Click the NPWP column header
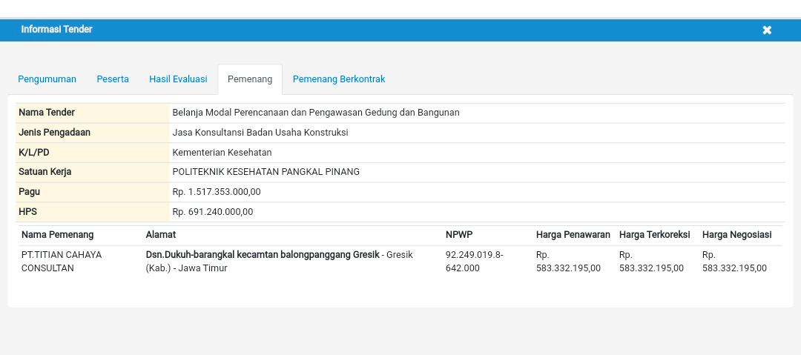This screenshot has height=355, width=801. [x=459, y=234]
